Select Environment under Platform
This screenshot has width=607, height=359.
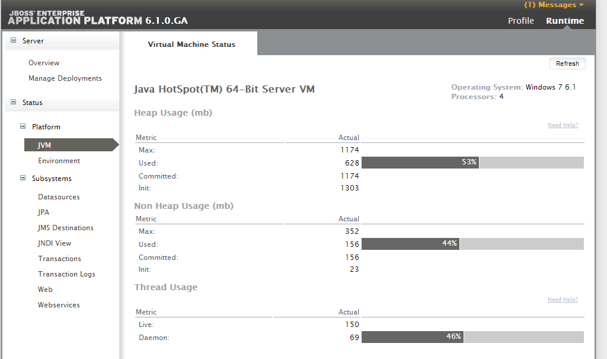[59, 161]
